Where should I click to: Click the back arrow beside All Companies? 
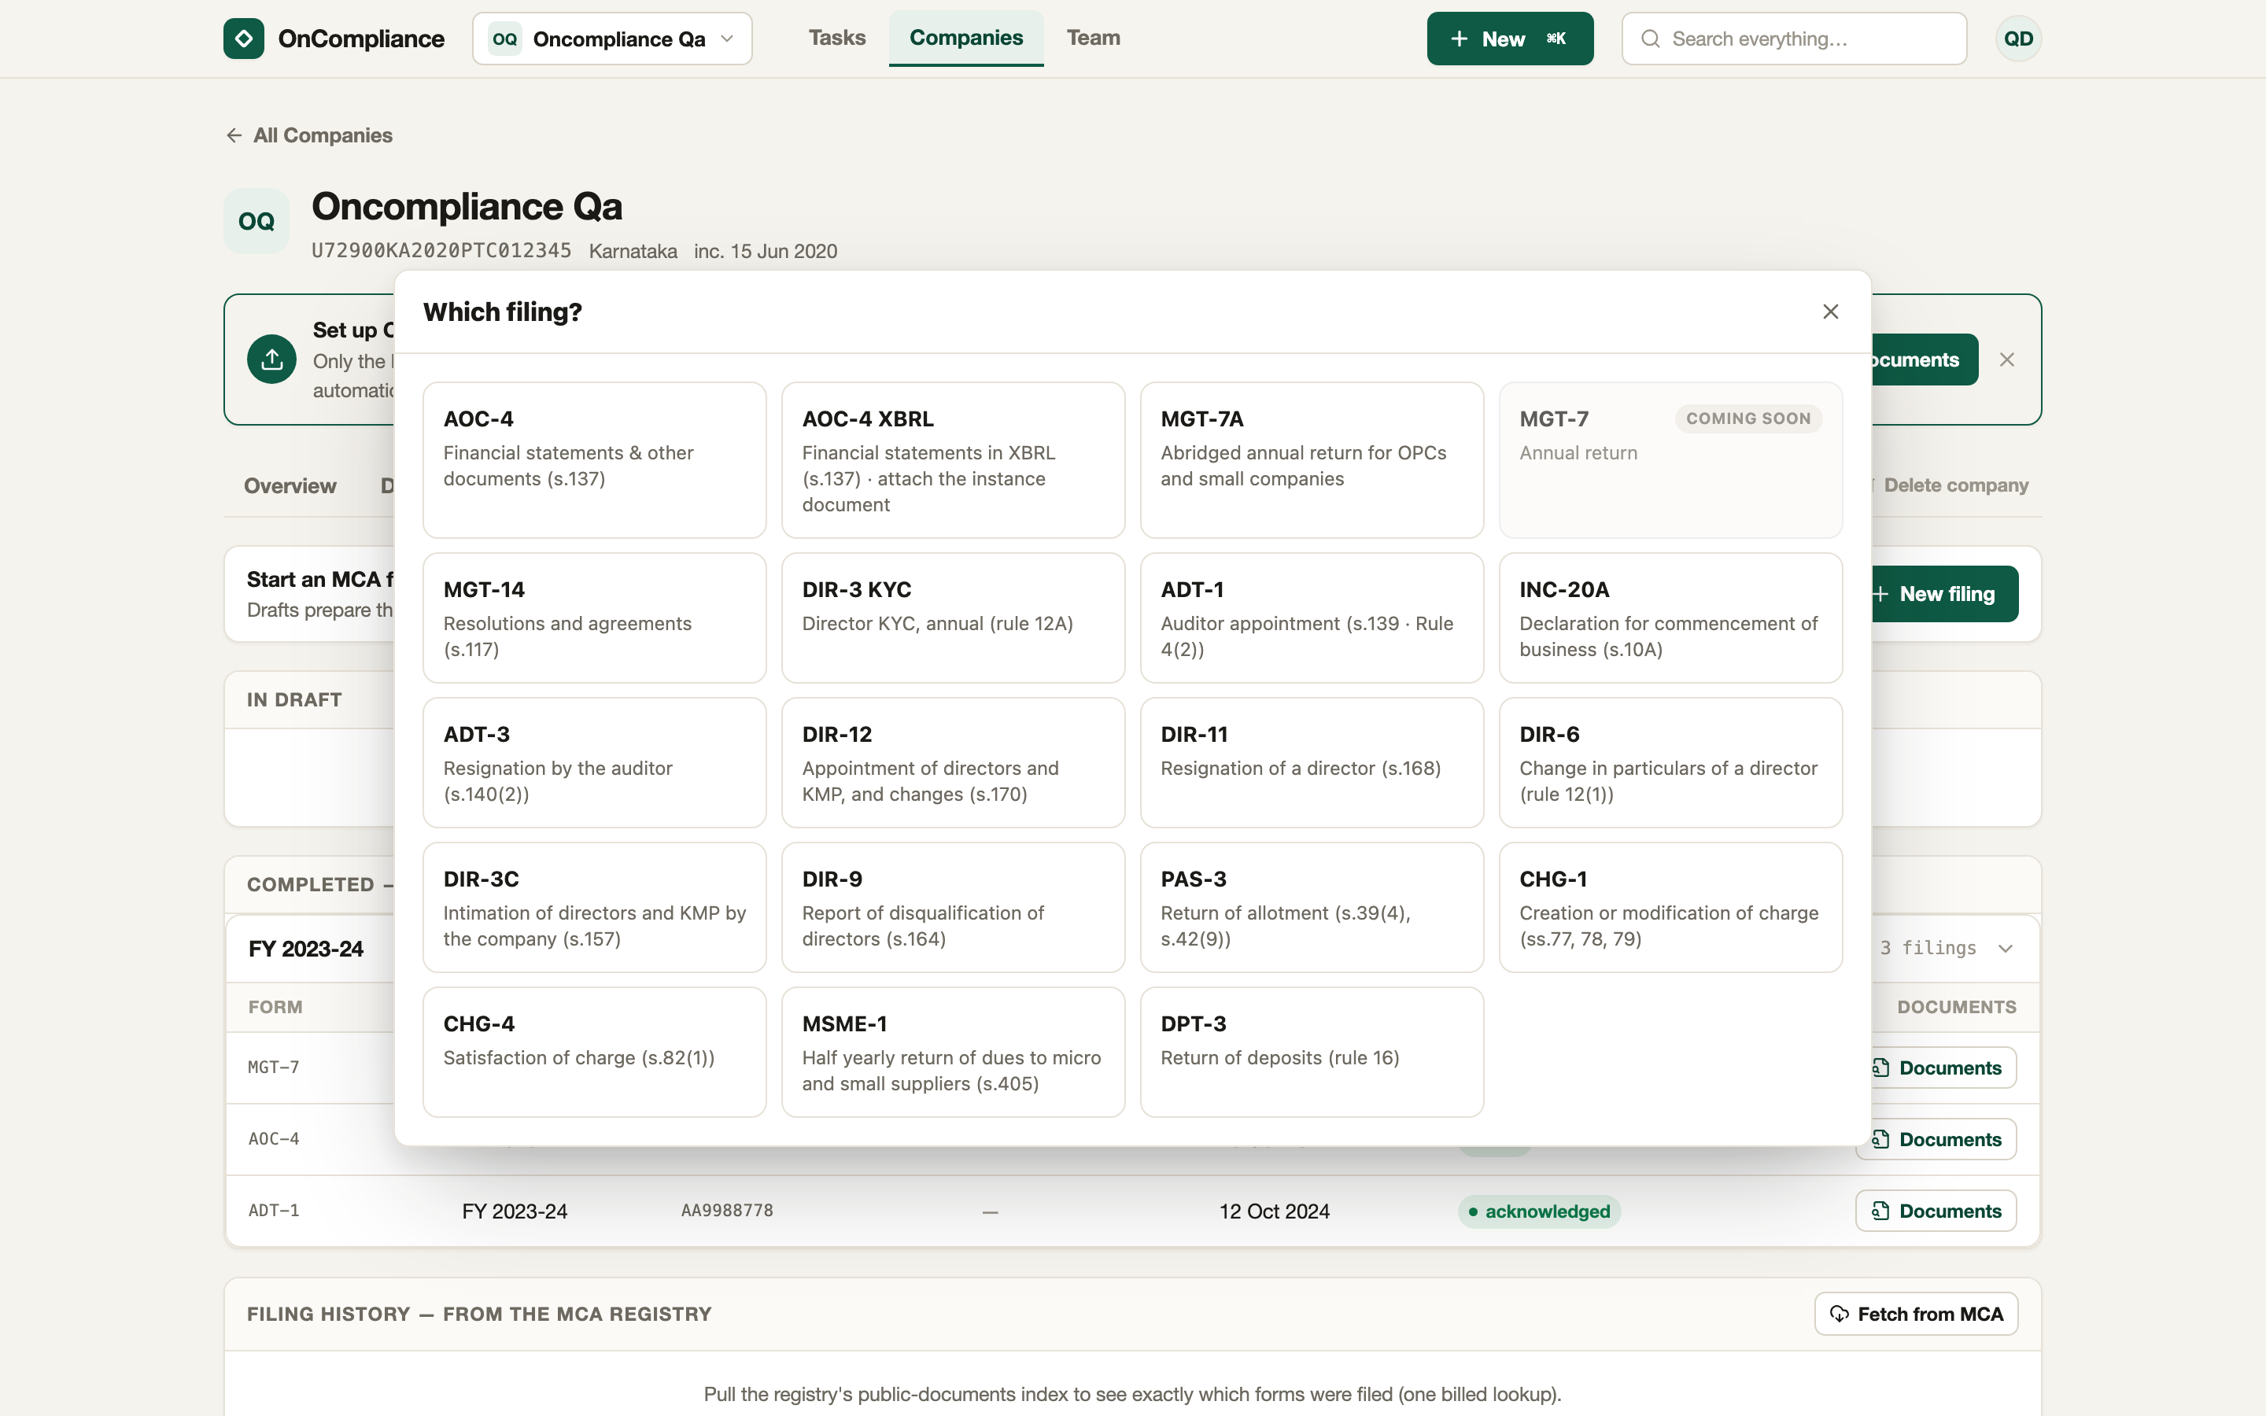coord(234,136)
